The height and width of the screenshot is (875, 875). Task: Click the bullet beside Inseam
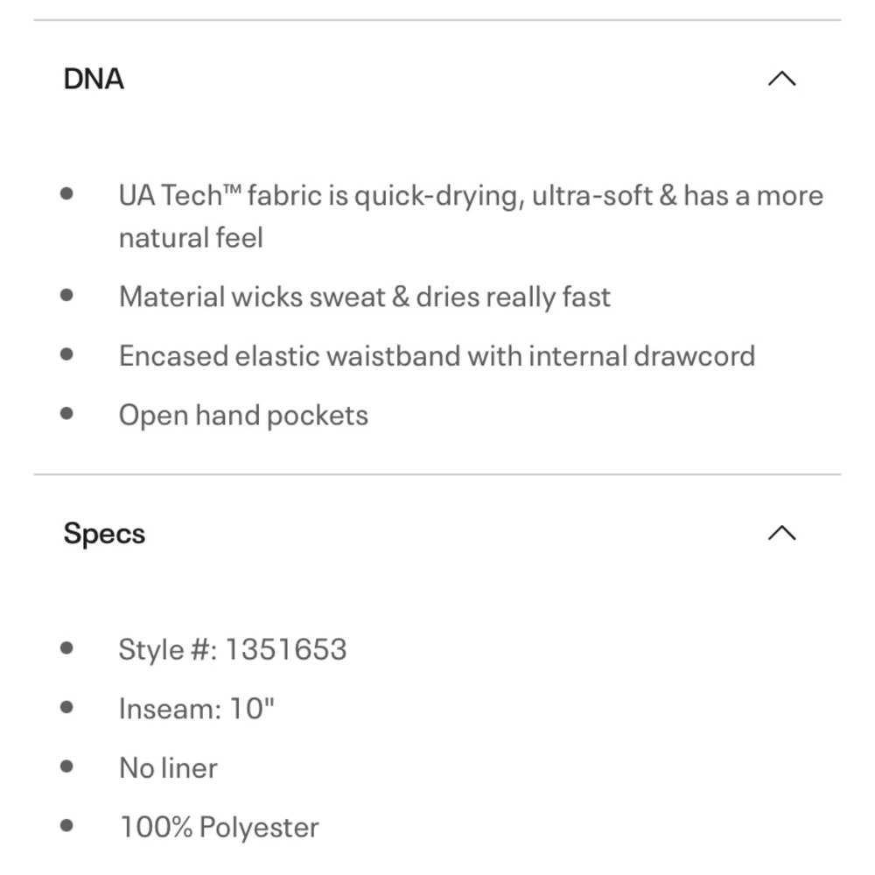coord(66,708)
